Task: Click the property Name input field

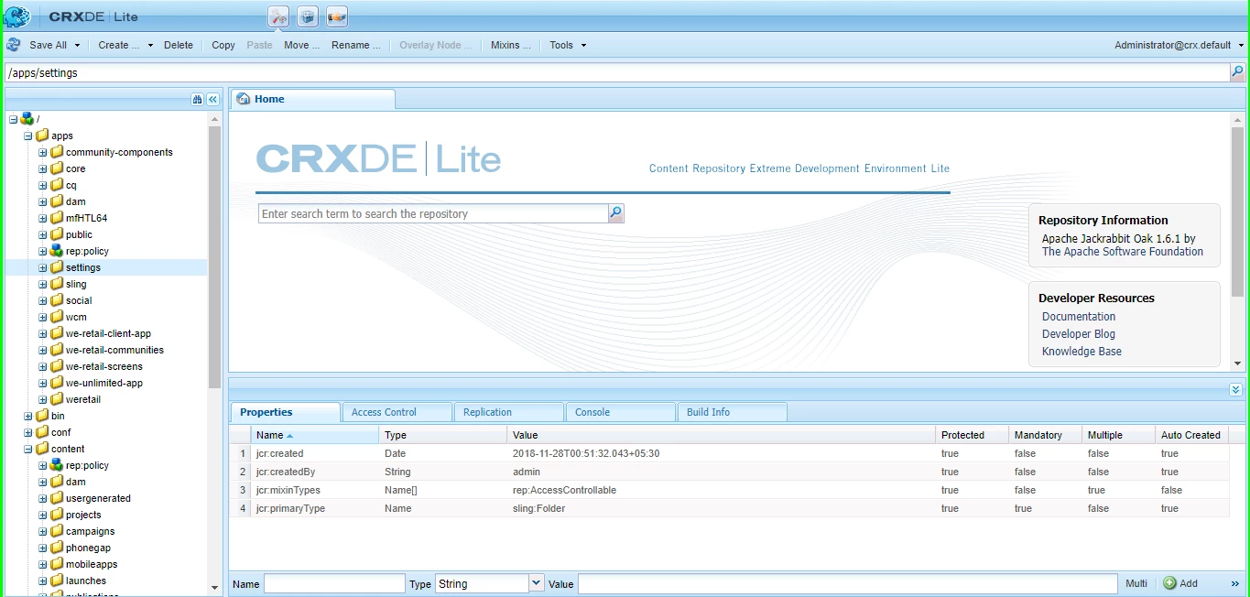Action: tap(334, 583)
